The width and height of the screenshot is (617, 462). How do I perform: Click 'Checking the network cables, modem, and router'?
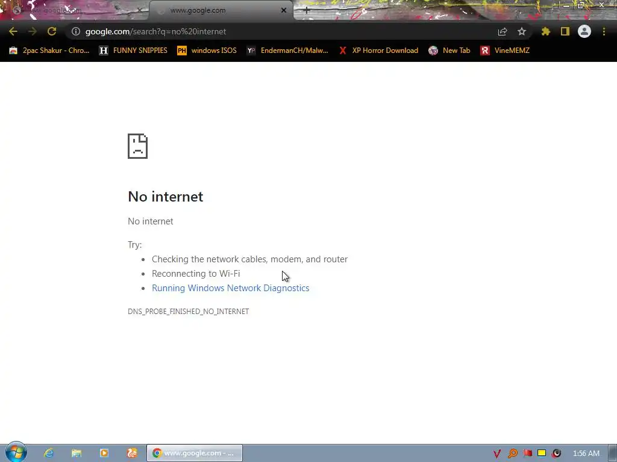point(250,259)
